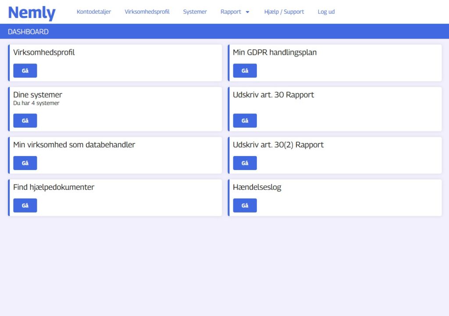Click Log ud to sign out
Image resolution: width=449 pixels, height=316 pixels.
coord(326,12)
